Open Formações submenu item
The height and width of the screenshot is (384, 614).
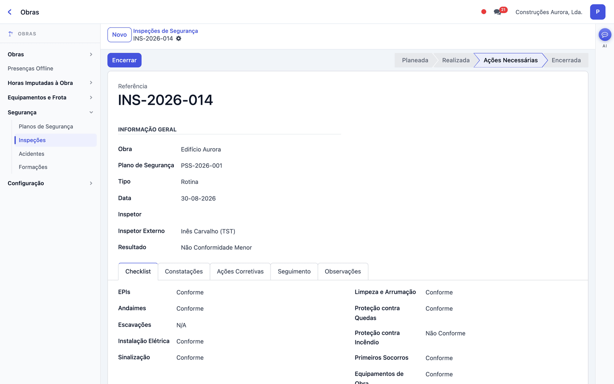click(33, 167)
